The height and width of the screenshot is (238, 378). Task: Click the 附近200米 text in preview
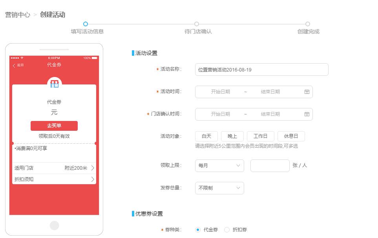tap(76, 168)
